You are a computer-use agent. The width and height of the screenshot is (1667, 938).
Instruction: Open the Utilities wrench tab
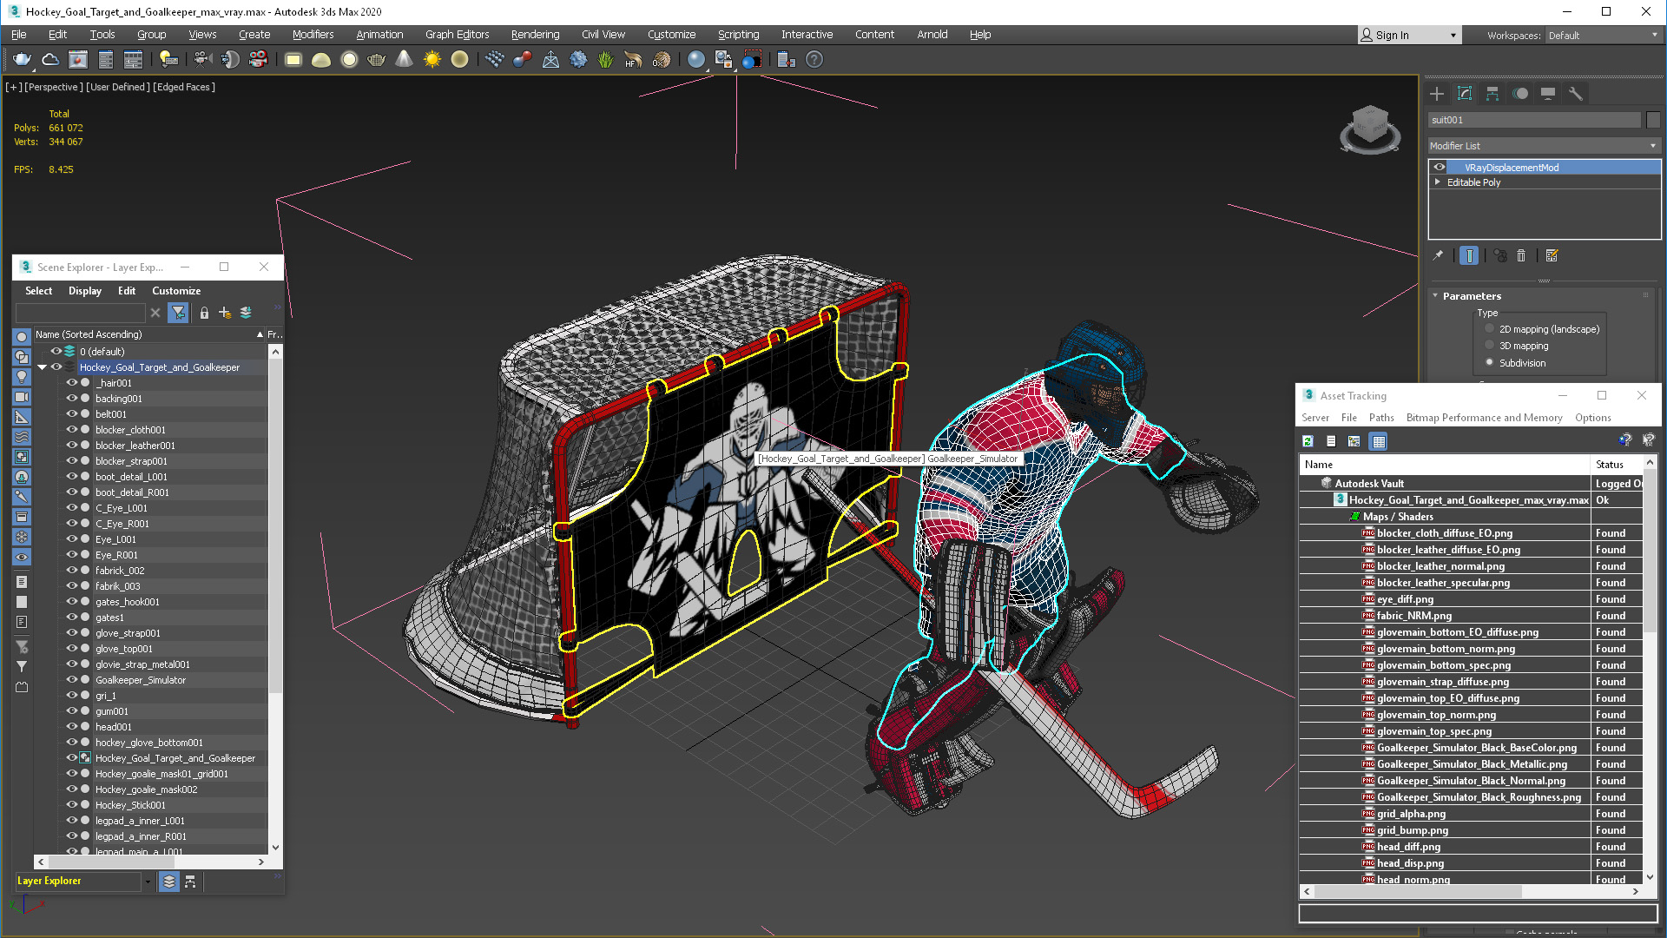(1576, 94)
